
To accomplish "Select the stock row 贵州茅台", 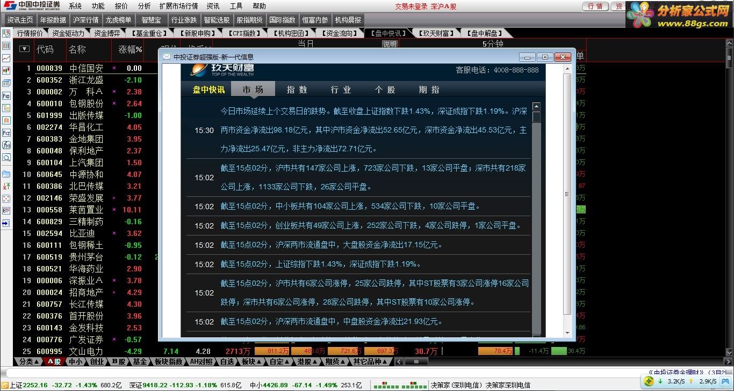I will coord(86,257).
